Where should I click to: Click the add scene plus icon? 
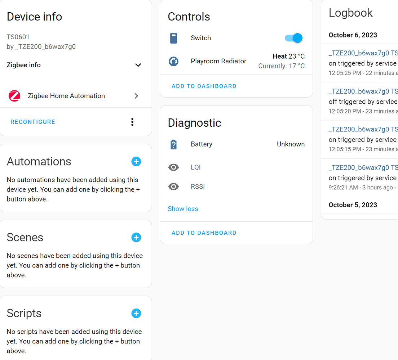pos(136,238)
